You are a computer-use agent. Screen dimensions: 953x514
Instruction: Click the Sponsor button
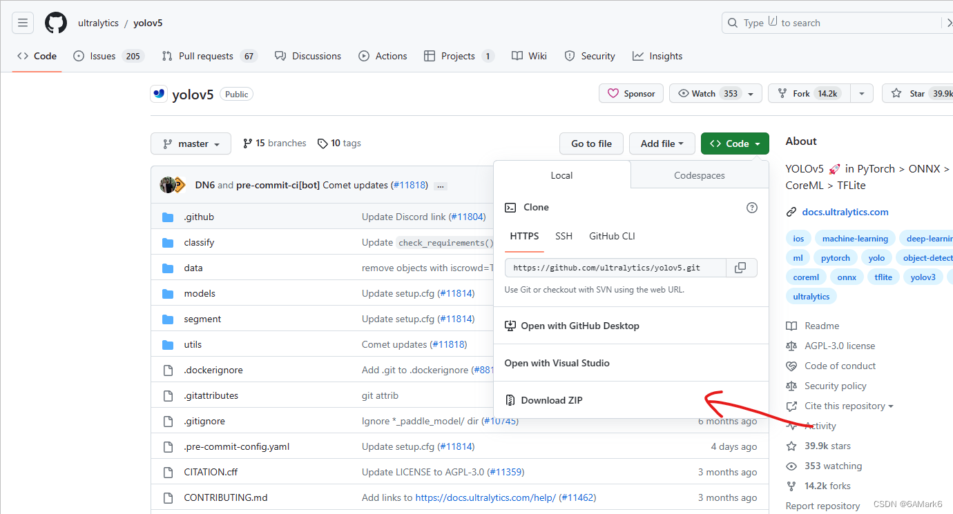pos(631,93)
